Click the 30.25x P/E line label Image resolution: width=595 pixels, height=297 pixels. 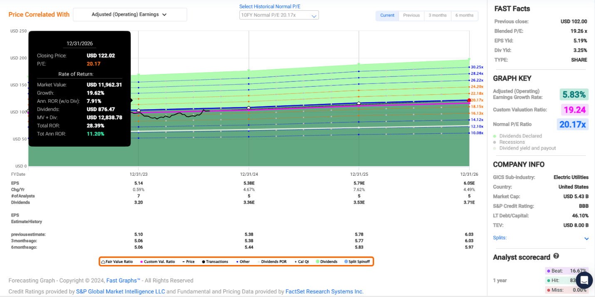pos(477,67)
